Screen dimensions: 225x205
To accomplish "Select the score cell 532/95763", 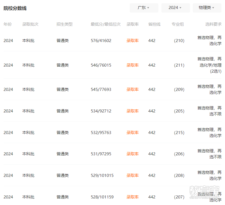I will 101,133.
